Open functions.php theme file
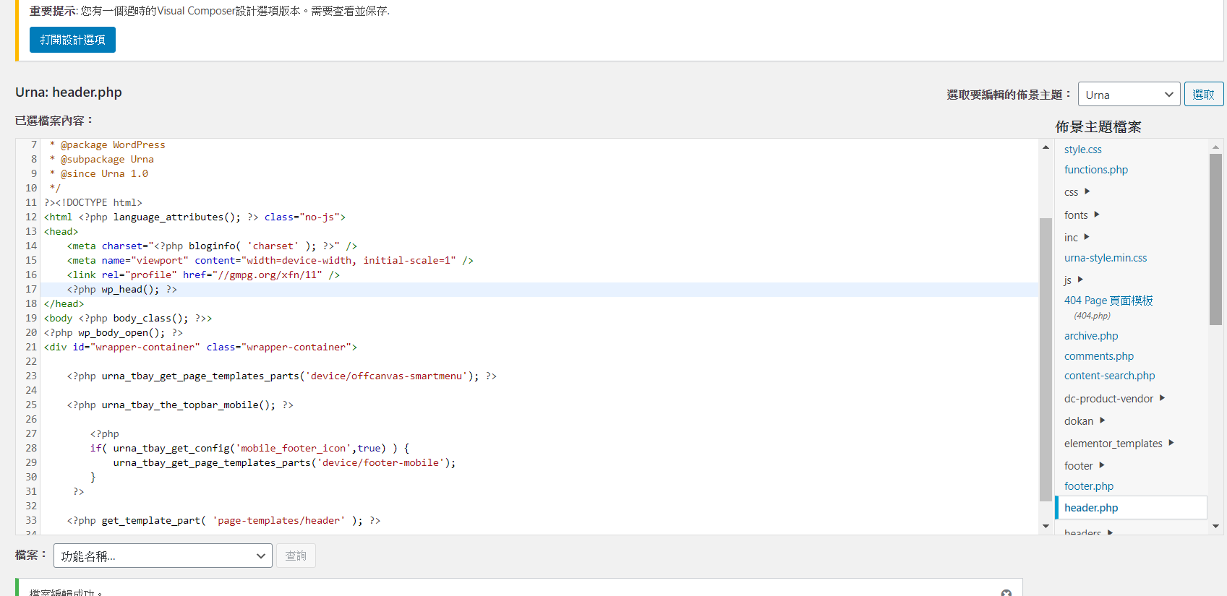Image resolution: width=1227 pixels, height=596 pixels. [1095, 170]
